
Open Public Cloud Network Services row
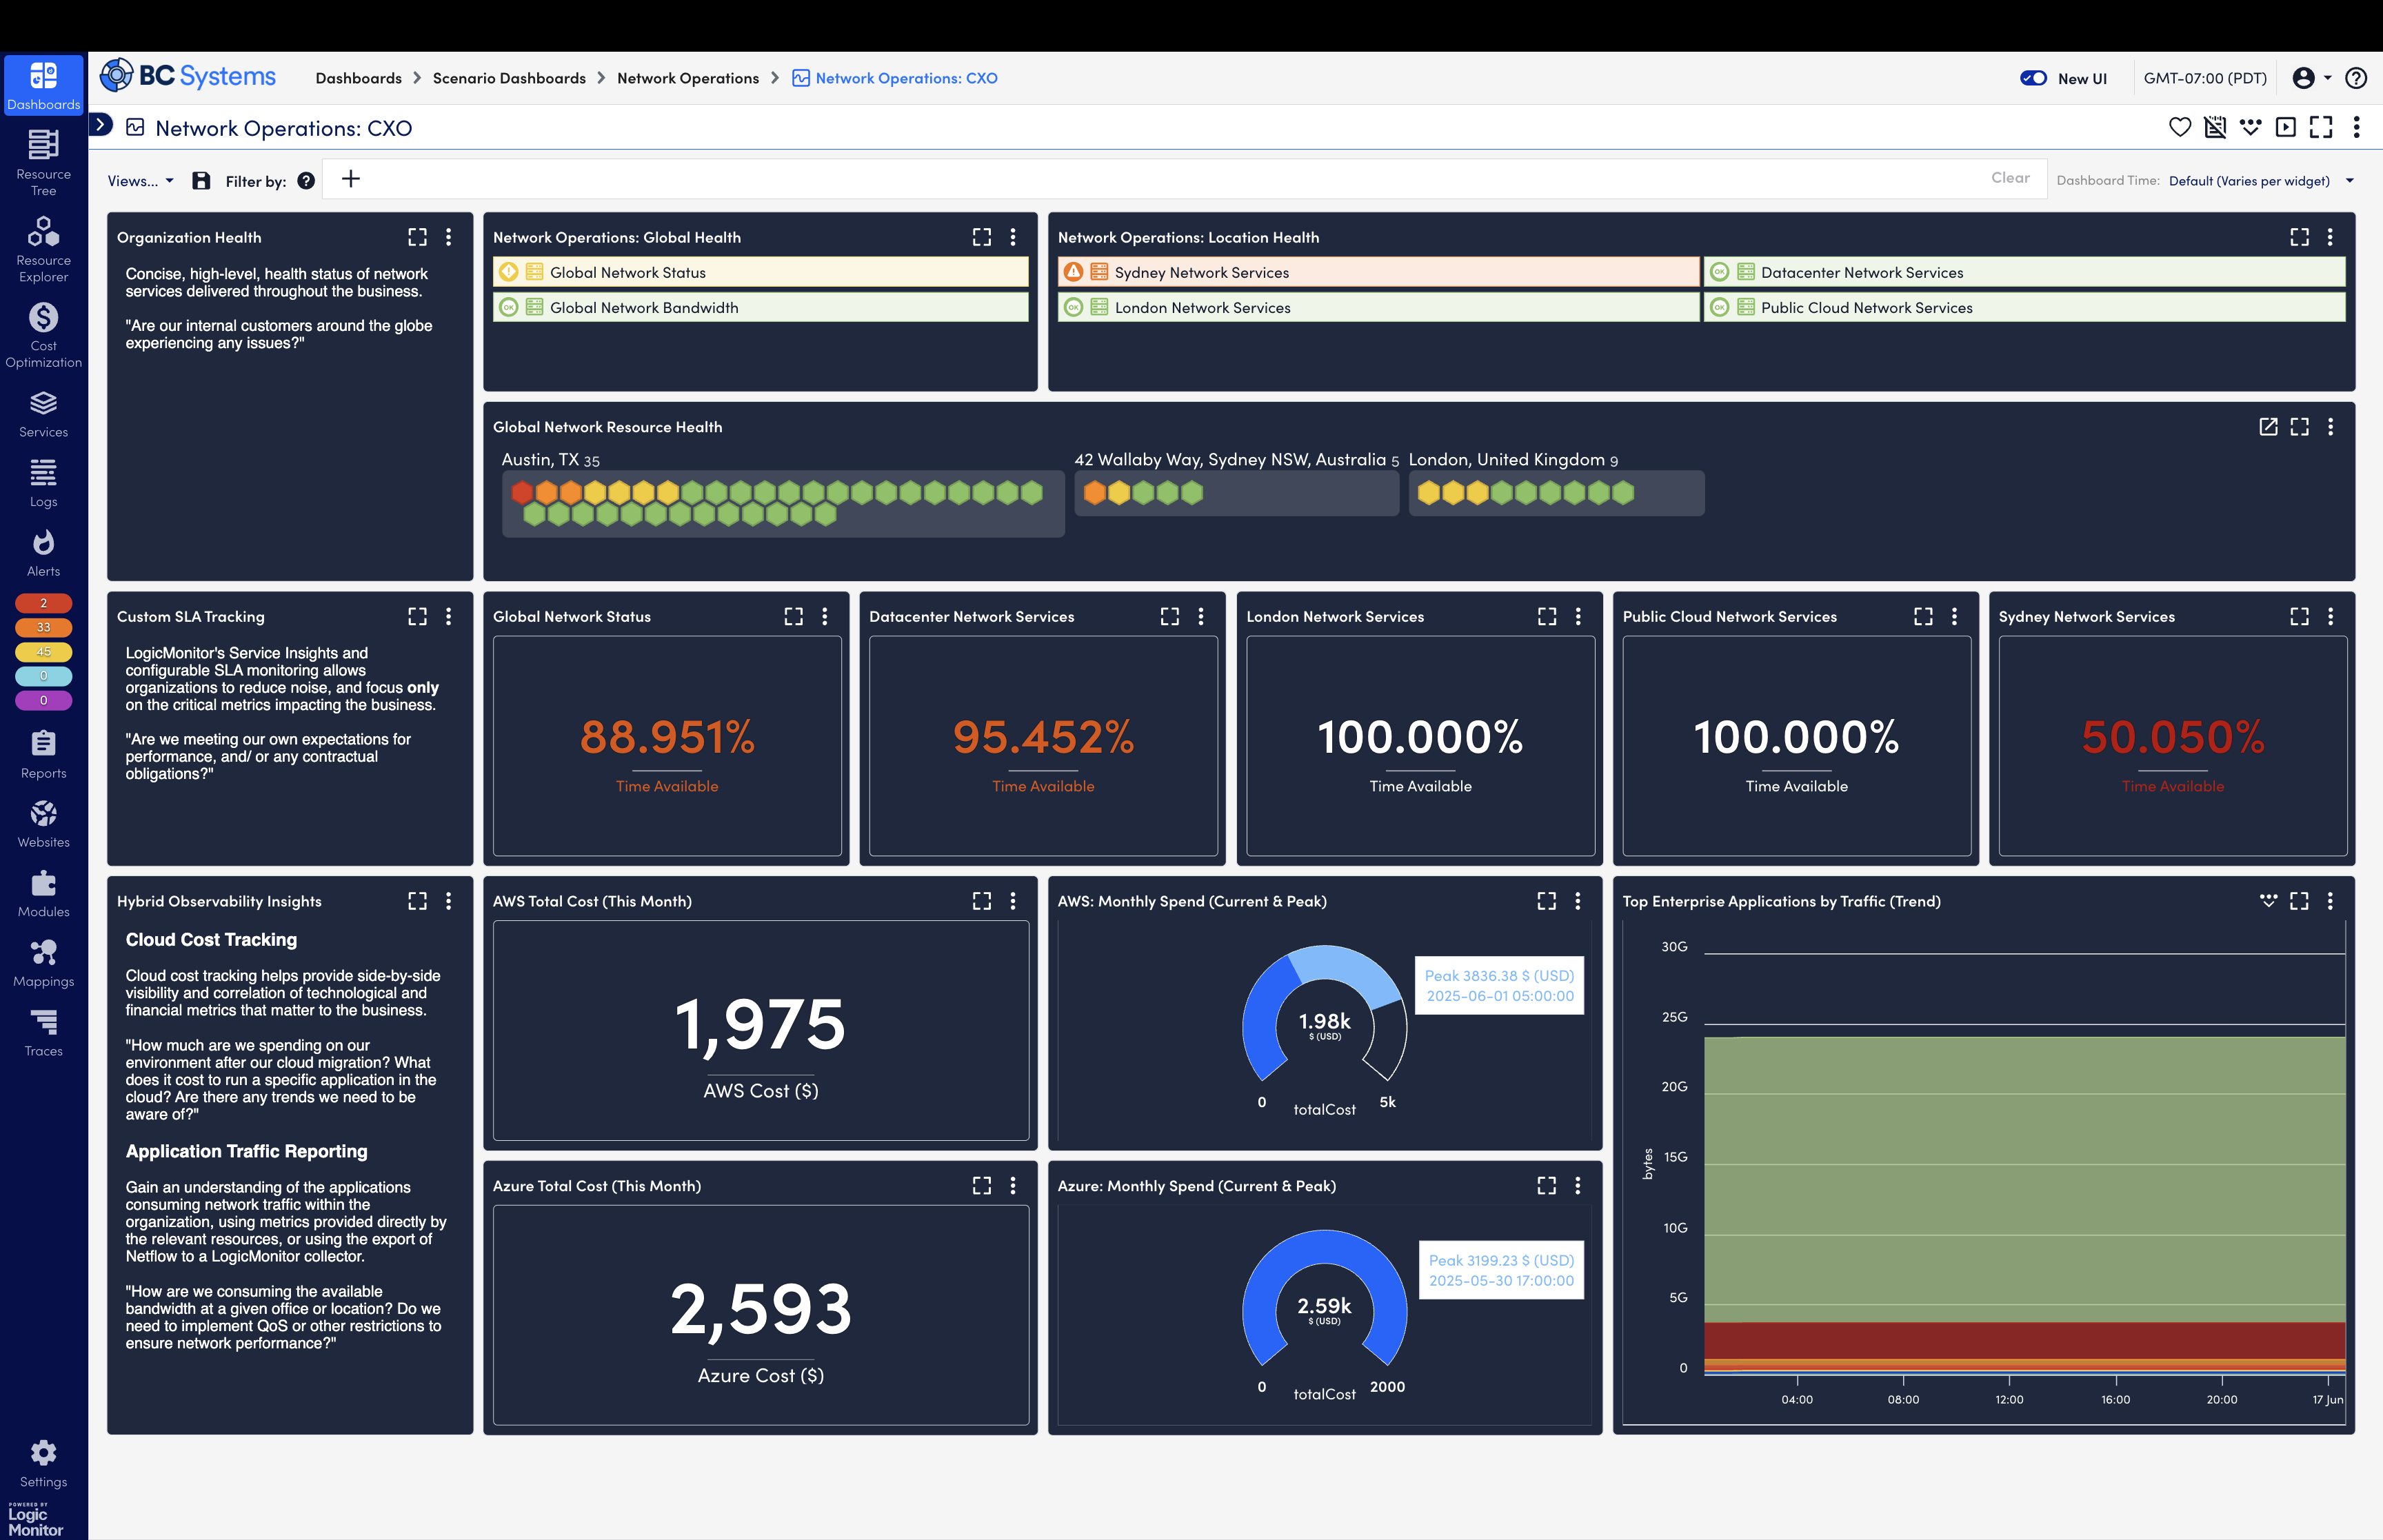click(2025, 307)
